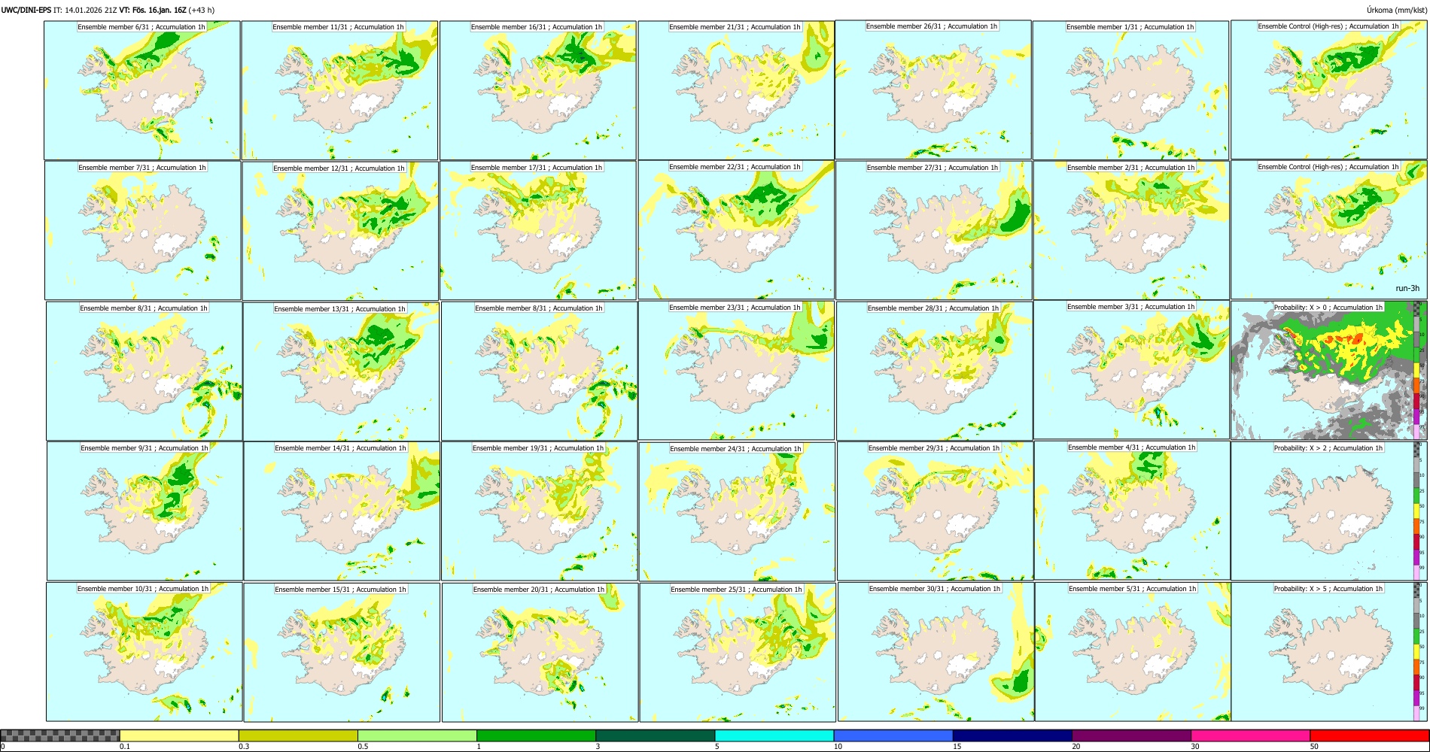The image size is (1430, 752).
Task: Open the Probability X > 0 map
Action: click(1329, 371)
